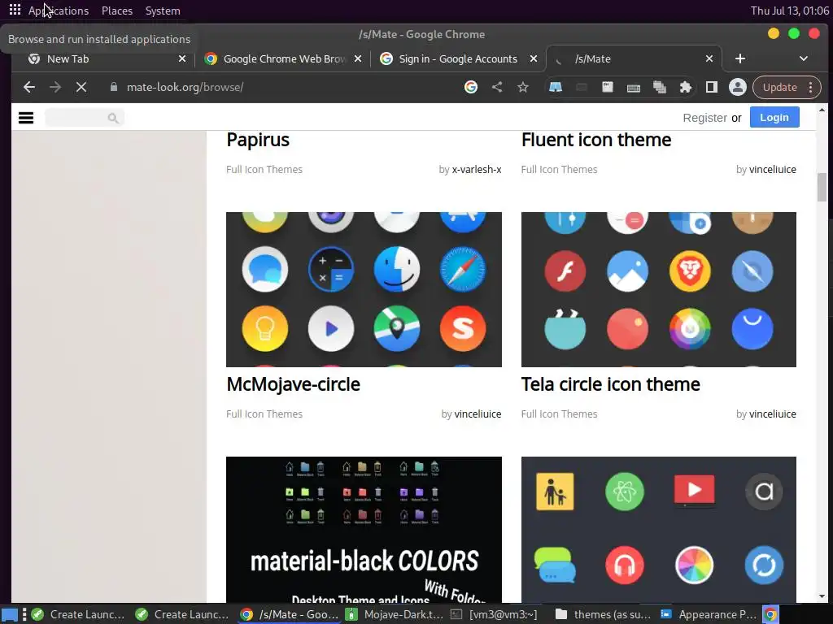Open the flat square icons theme thumbnail
The image size is (833, 624).
658,530
